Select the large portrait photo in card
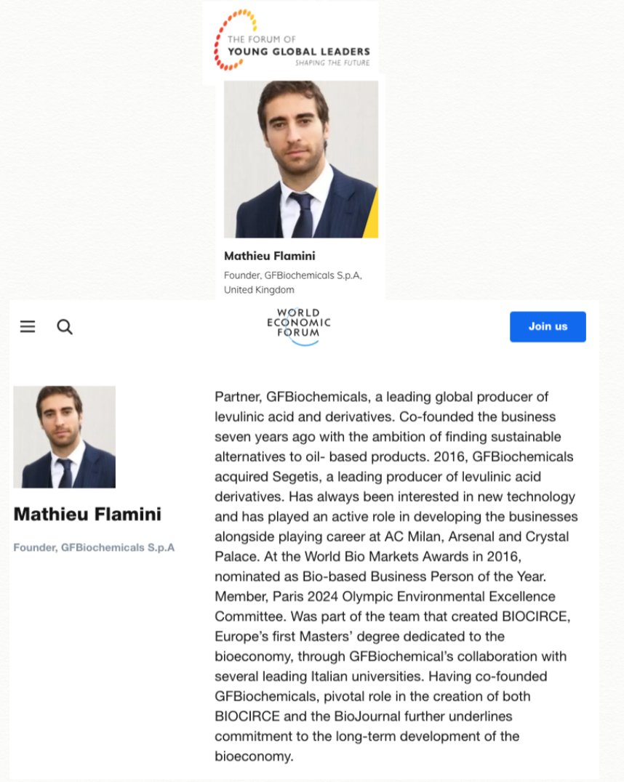 [301, 159]
